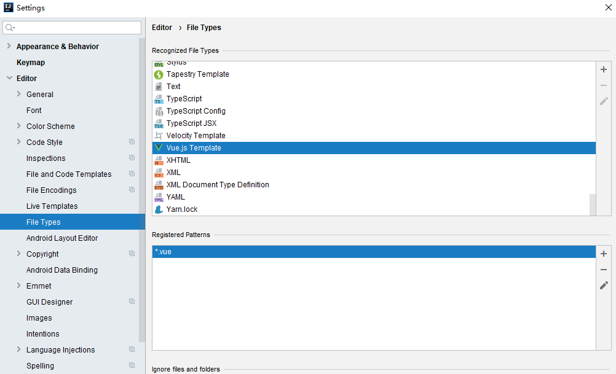Click the Vue.js Template V icon
The width and height of the screenshot is (616, 374).
[159, 148]
